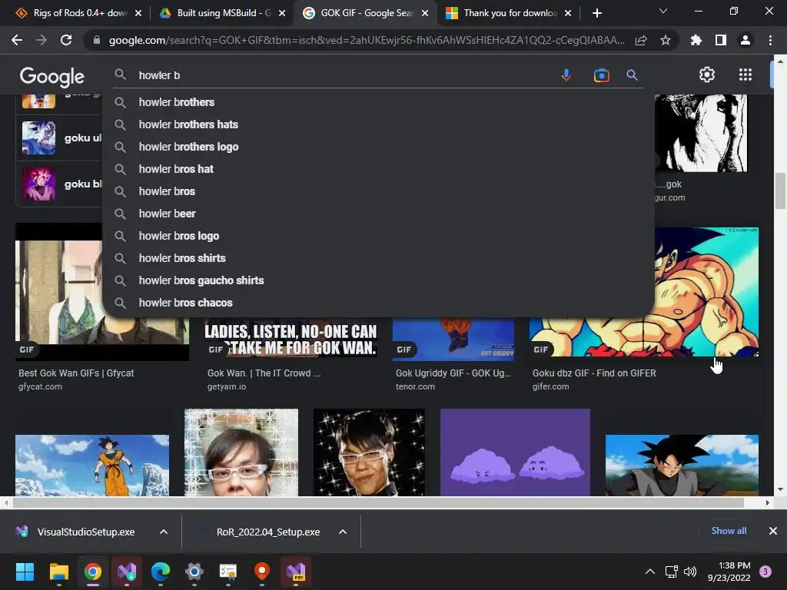Select suggestion 'howler brothers'
This screenshot has height=590, width=787.
[x=378, y=102]
